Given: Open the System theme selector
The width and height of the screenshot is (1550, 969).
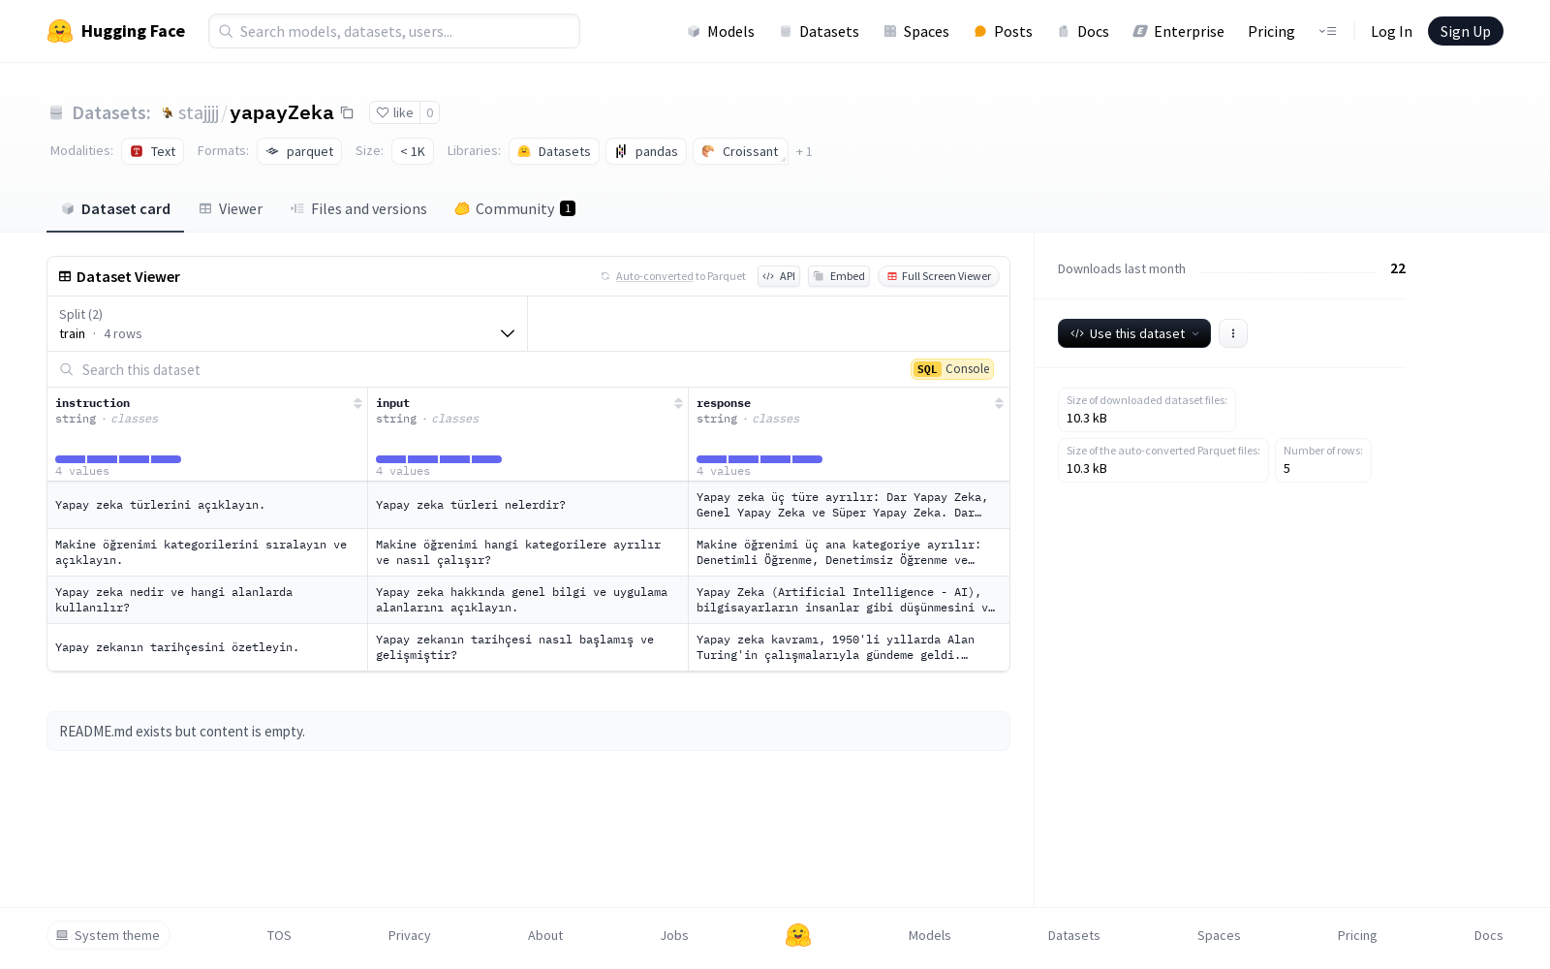Looking at the screenshot, I should (x=108, y=935).
